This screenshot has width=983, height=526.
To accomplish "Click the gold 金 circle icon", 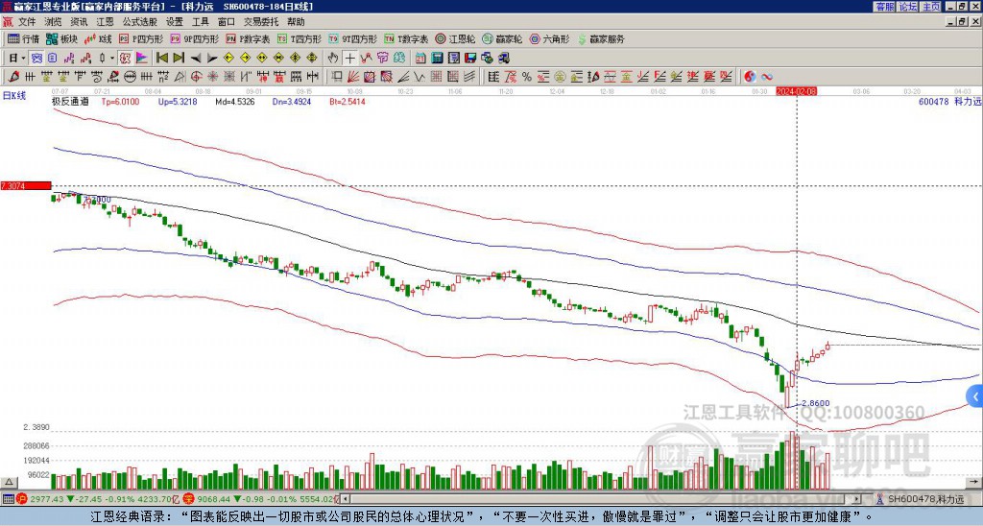I will [x=561, y=77].
